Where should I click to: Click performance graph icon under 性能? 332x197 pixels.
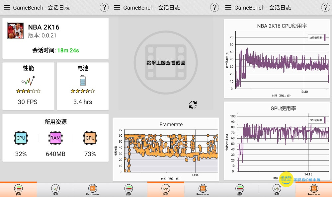coord(28,81)
